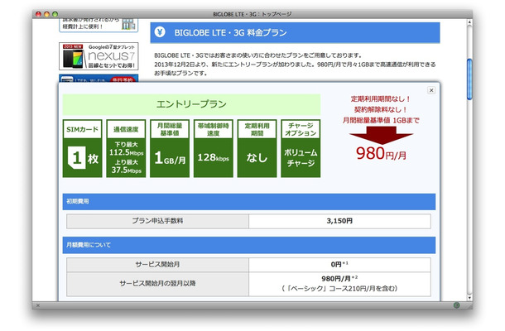Click the 帯域制御時速度 128kbps tile

click(214, 148)
